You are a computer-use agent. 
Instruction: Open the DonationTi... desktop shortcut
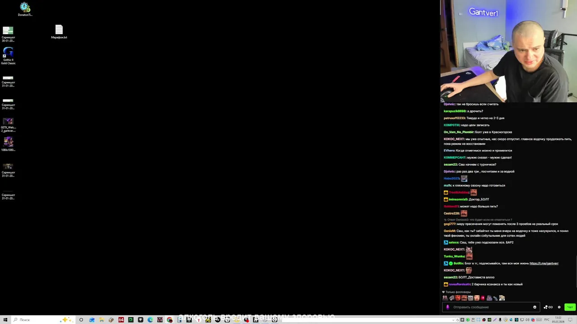click(25, 9)
